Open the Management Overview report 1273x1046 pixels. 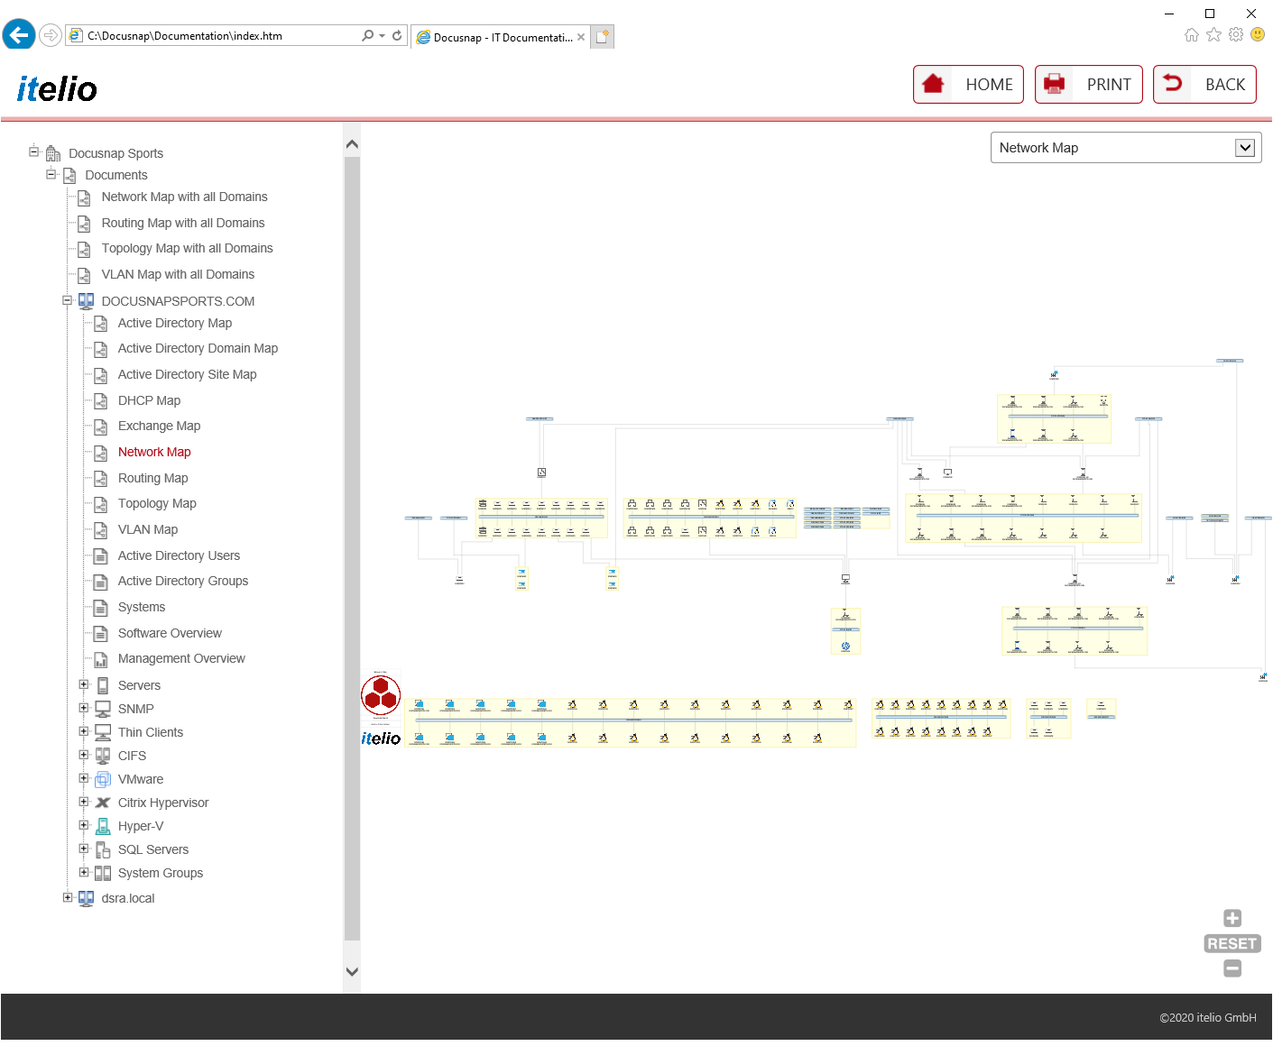coord(181,658)
